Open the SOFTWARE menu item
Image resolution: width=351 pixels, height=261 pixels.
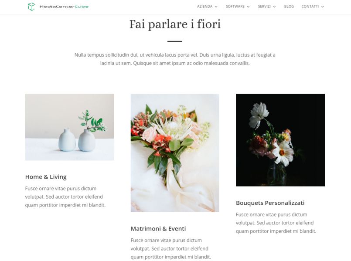(235, 7)
